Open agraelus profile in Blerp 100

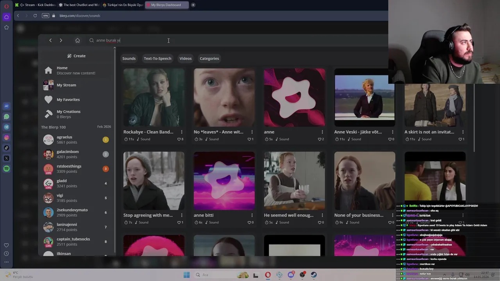click(76, 140)
